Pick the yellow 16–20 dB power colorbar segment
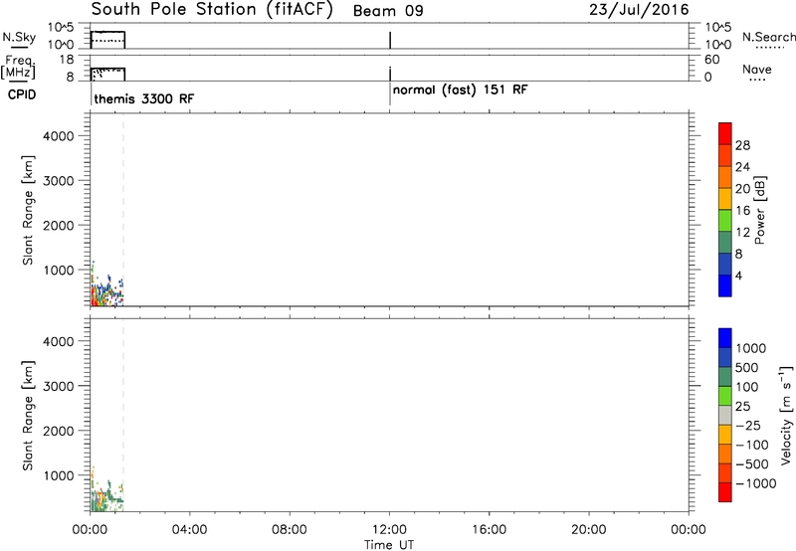 pos(725,199)
